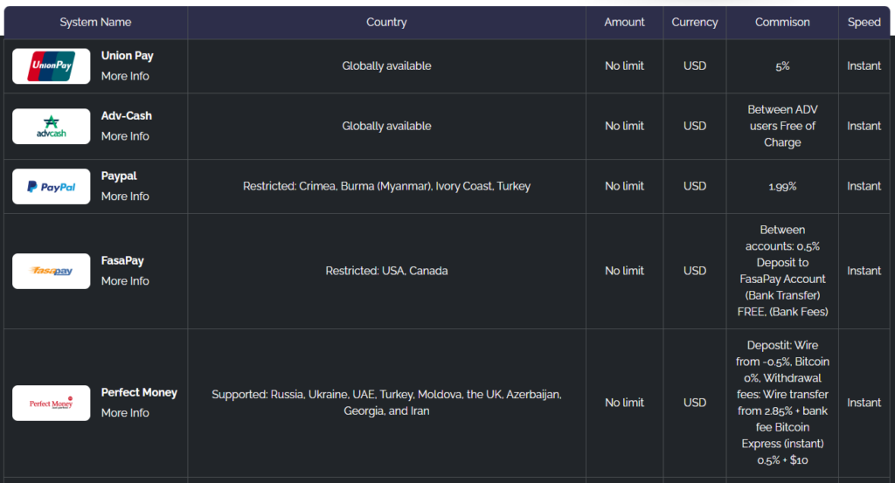Click Instant in FasaPay row
Image resolution: width=895 pixels, height=483 pixels.
coord(864,271)
